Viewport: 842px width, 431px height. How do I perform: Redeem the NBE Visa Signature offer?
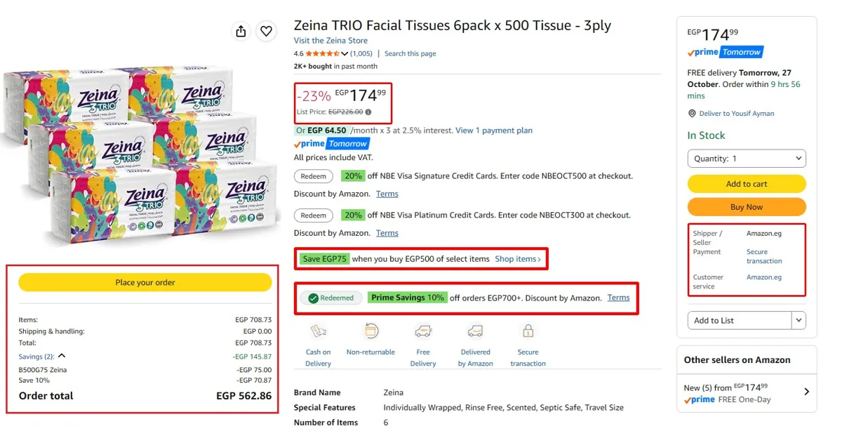click(x=314, y=176)
